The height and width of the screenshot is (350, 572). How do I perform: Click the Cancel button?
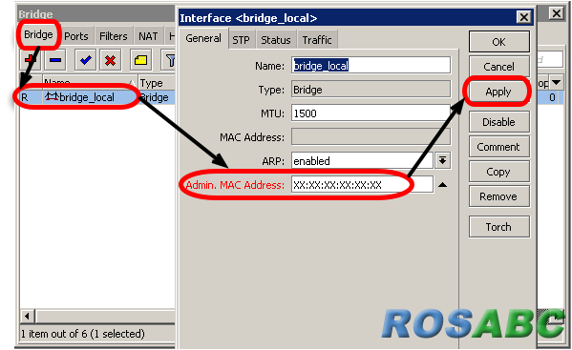pos(498,67)
